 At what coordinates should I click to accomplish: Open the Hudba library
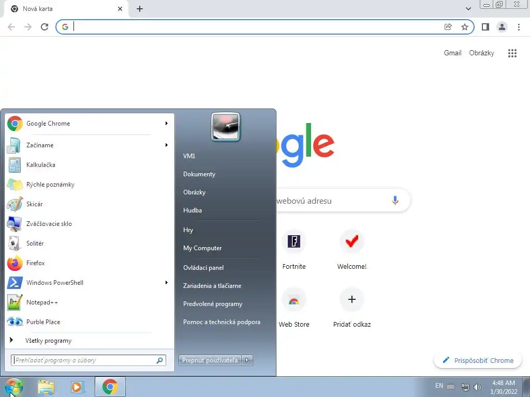(193, 210)
